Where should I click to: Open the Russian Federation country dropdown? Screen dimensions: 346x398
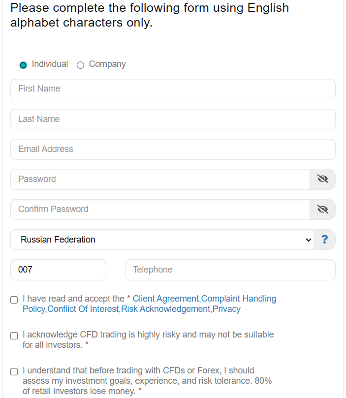(x=161, y=240)
